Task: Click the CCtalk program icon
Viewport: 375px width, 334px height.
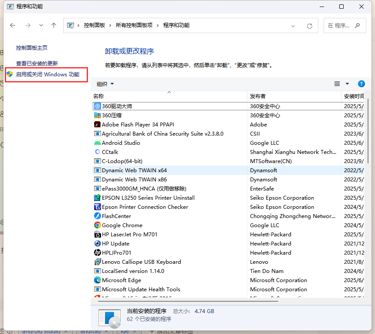Action: click(97, 152)
